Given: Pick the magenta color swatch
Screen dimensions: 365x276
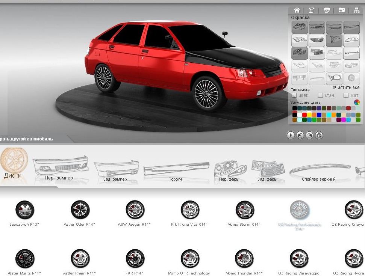Looking at the screenshot, I should (344, 120).
